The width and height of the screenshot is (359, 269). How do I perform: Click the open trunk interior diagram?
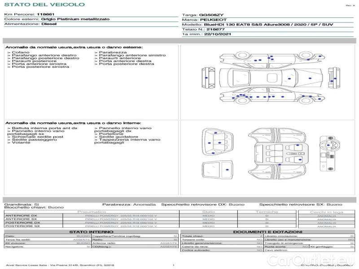(218, 142)
